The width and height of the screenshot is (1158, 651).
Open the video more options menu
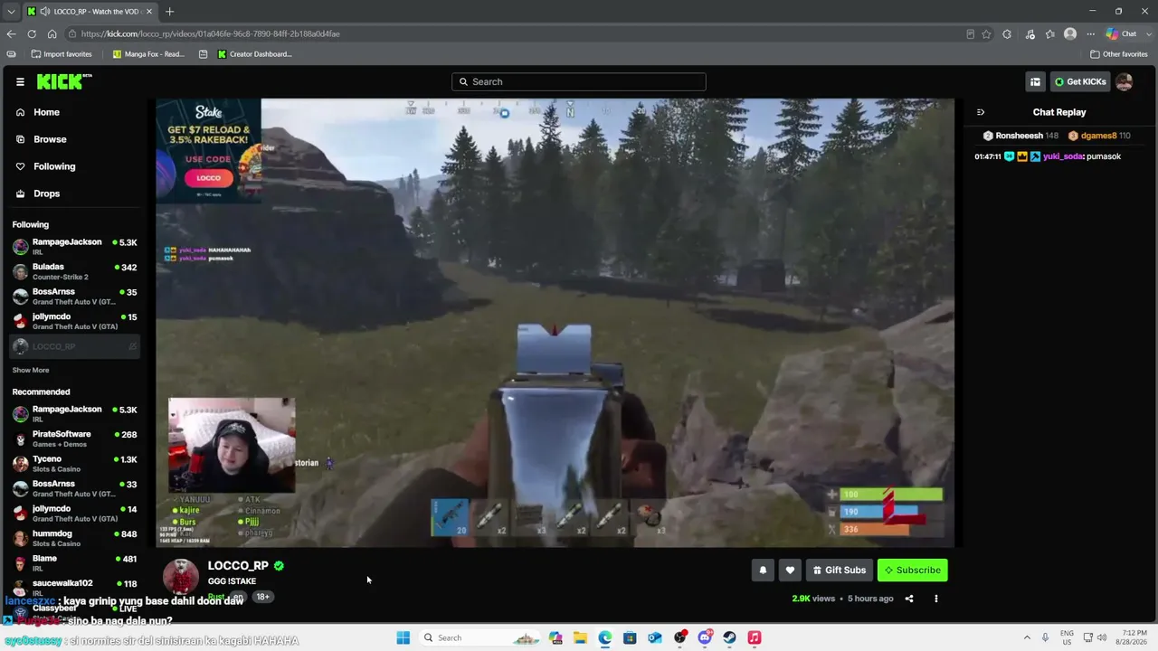click(x=936, y=599)
